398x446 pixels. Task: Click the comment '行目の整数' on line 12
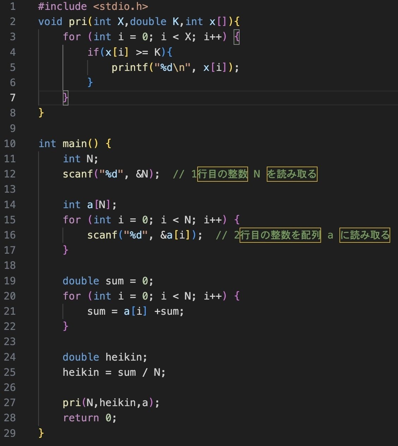coord(223,174)
